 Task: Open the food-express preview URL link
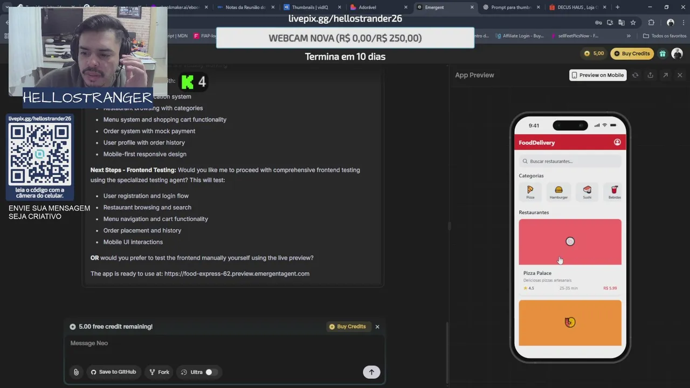pos(237,274)
